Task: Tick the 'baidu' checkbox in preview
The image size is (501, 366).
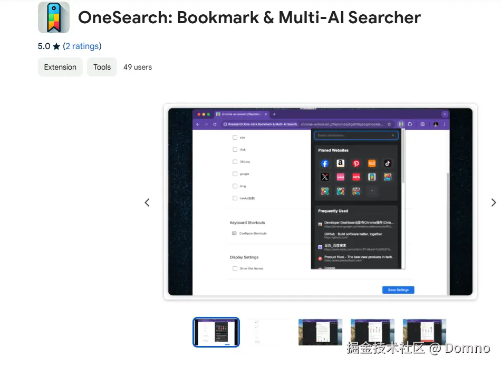Action: 235,198
